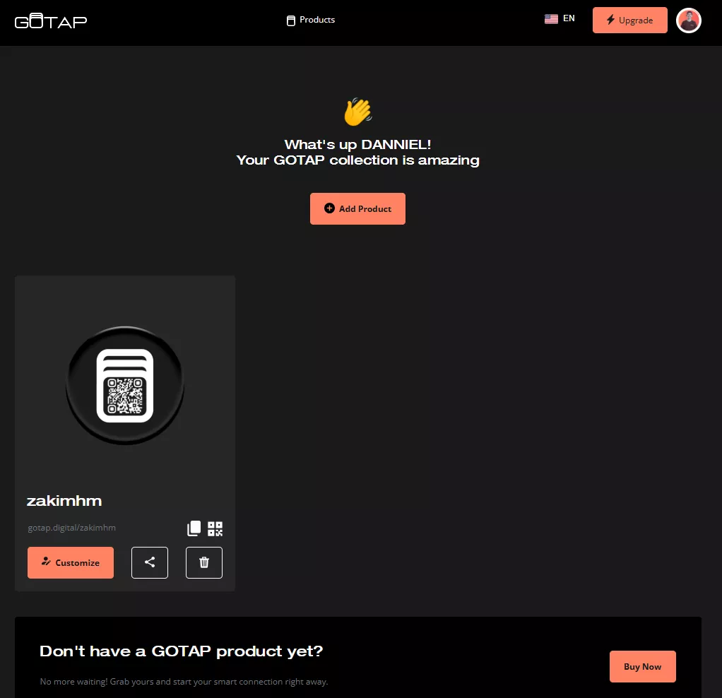Image resolution: width=722 pixels, height=698 pixels.
Task: Click the waving hand emoji
Action: click(357, 112)
